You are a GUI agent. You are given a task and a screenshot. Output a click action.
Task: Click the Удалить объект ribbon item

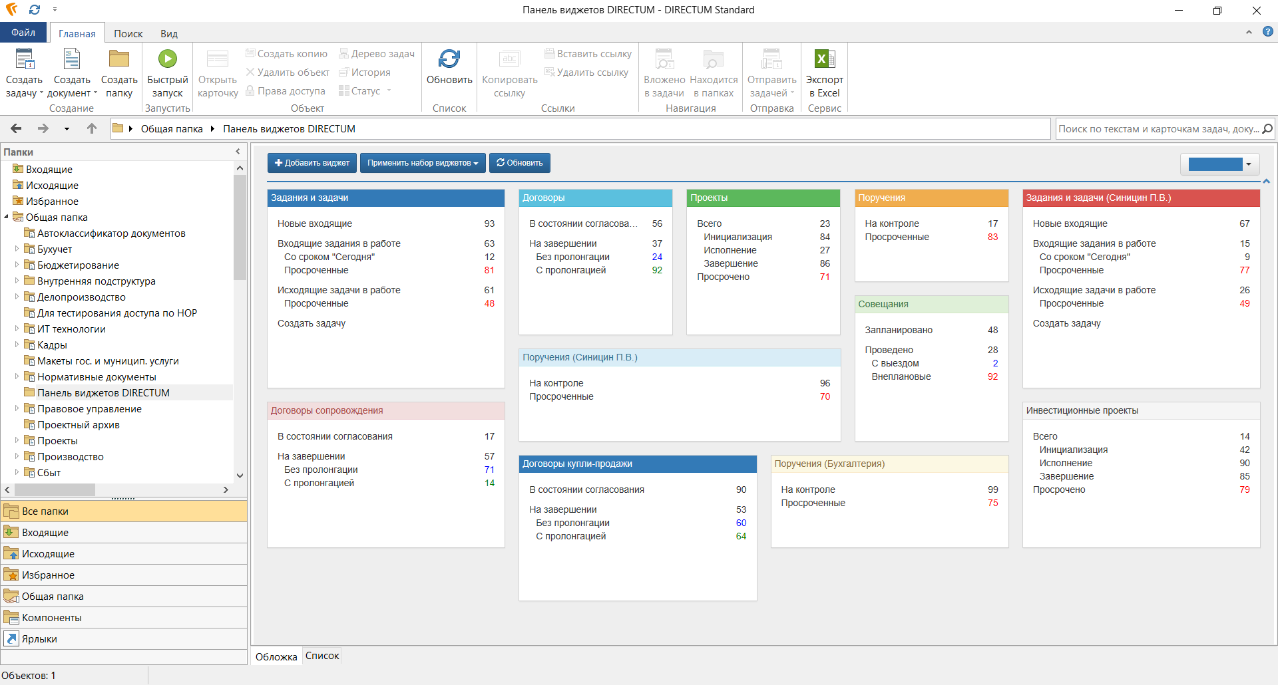(288, 72)
